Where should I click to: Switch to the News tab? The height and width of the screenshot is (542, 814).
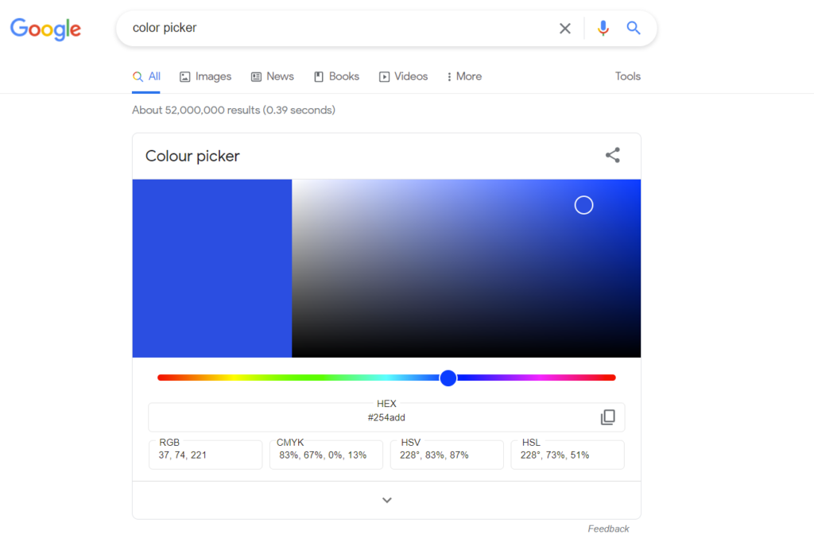[x=273, y=77]
